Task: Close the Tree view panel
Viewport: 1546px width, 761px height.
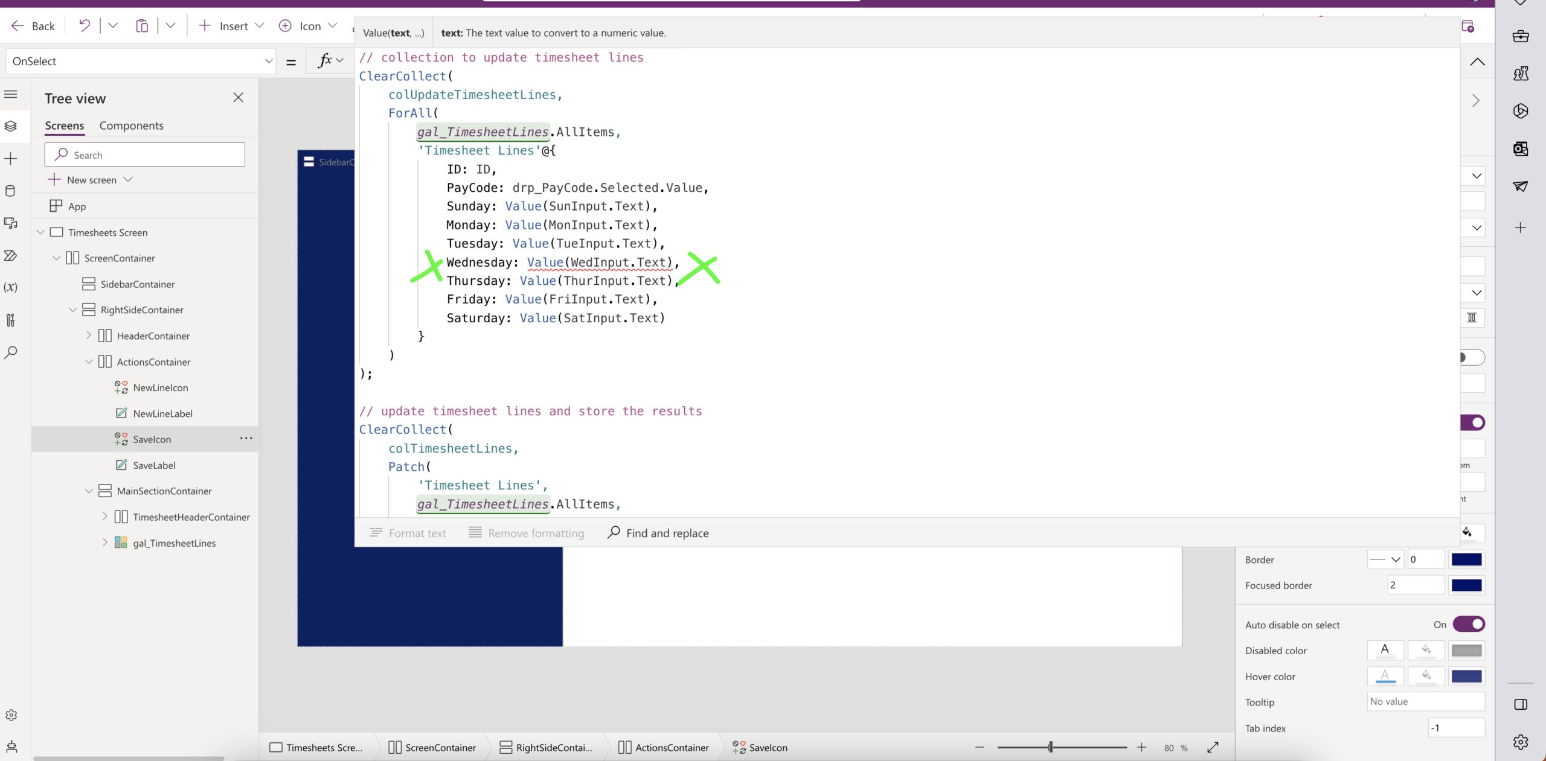Action: click(x=239, y=98)
